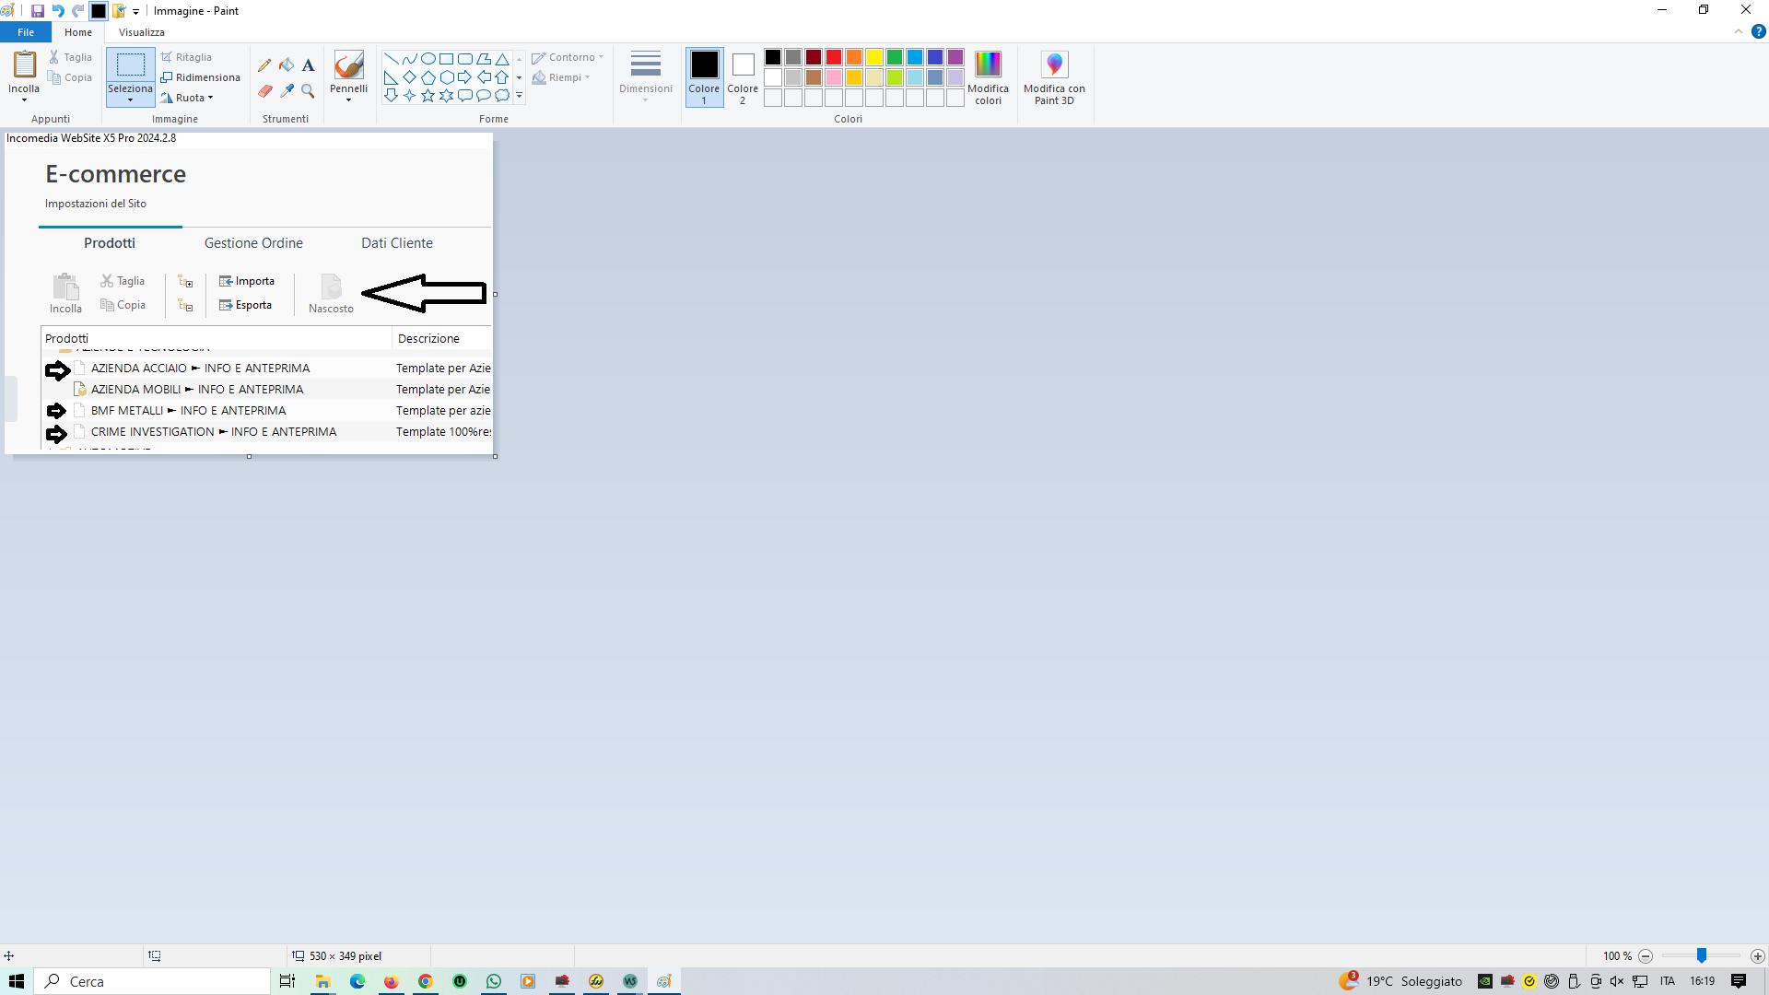The image size is (1769, 995).
Task: Click the zoom in plus button
Action: 1758,956
